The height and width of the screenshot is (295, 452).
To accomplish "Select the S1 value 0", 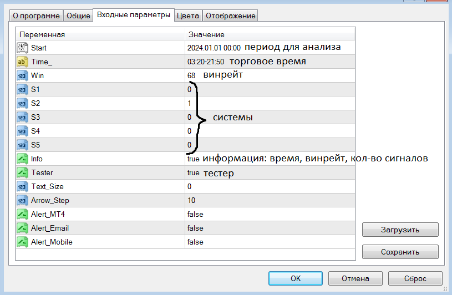I will [x=189, y=89].
